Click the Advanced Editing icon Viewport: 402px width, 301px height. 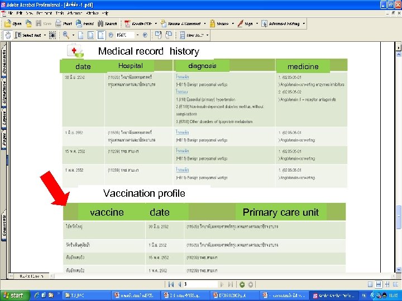click(264, 23)
